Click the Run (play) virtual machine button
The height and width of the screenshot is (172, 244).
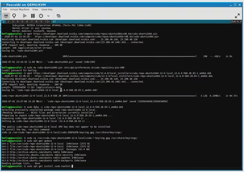tap(24, 16)
